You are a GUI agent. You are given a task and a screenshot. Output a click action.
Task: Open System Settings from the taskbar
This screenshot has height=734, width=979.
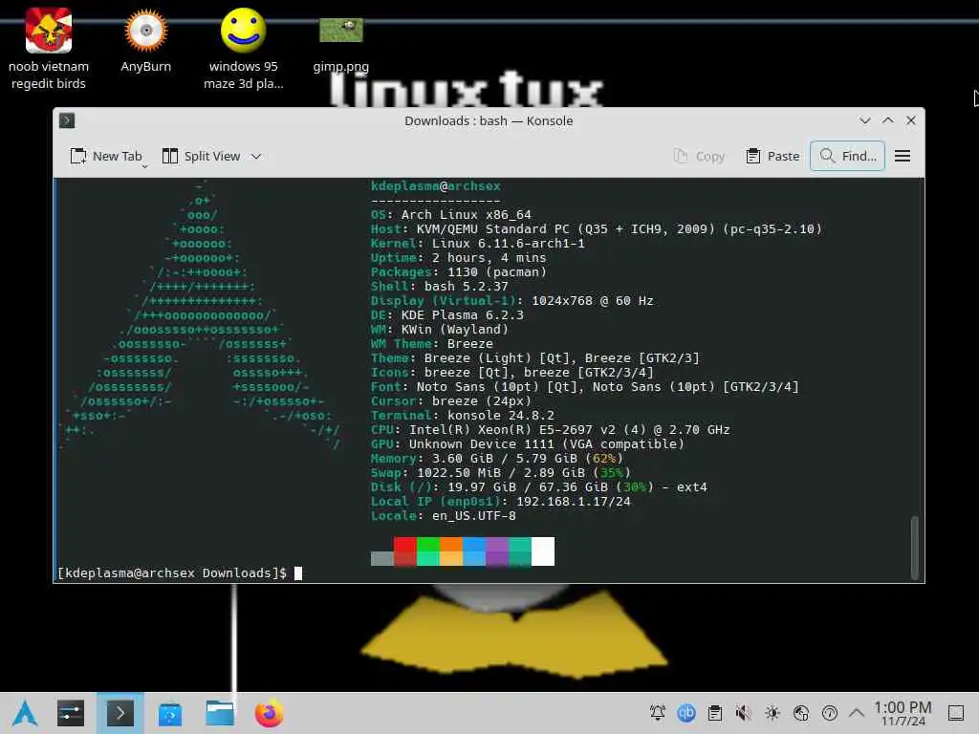point(71,713)
